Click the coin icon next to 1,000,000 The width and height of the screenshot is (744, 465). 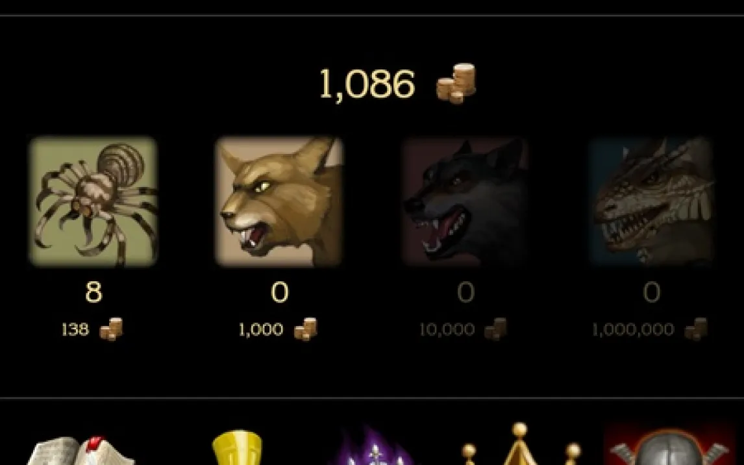pos(696,329)
